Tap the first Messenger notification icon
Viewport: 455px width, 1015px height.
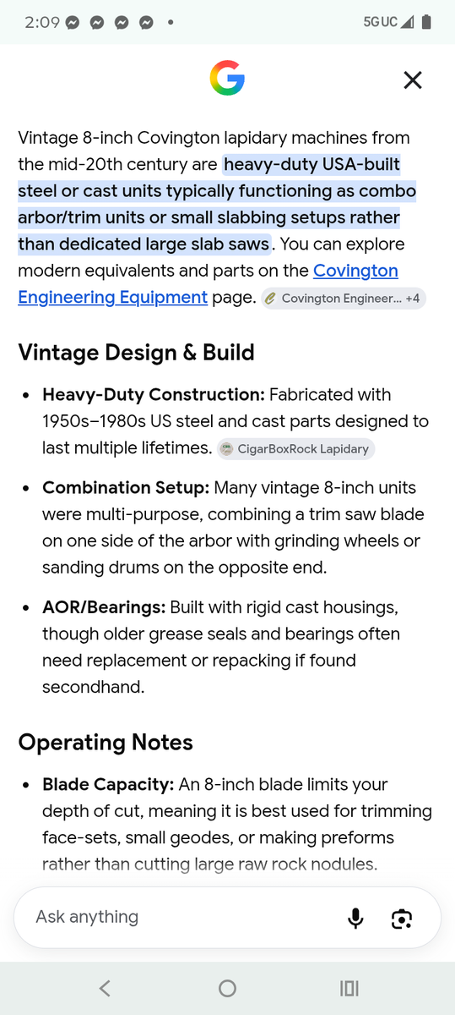click(73, 23)
